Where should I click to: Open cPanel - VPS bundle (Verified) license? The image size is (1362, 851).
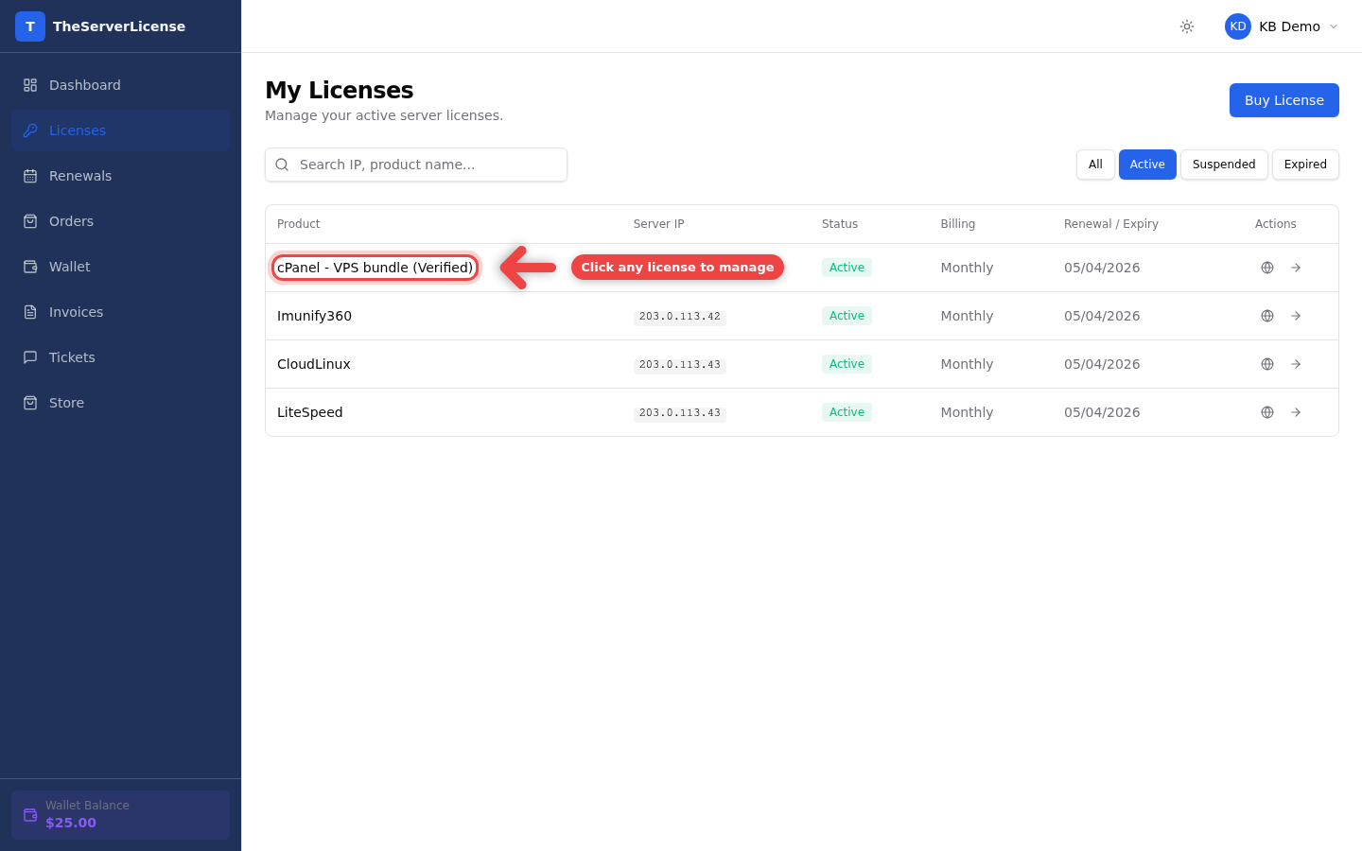coord(375,268)
